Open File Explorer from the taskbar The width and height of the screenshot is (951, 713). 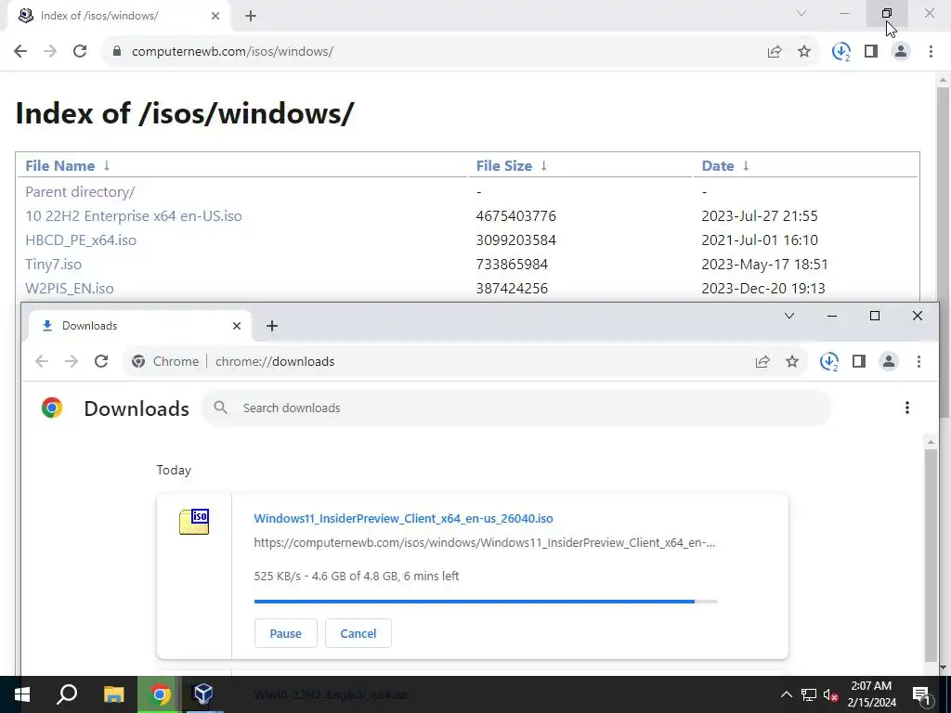(113, 694)
